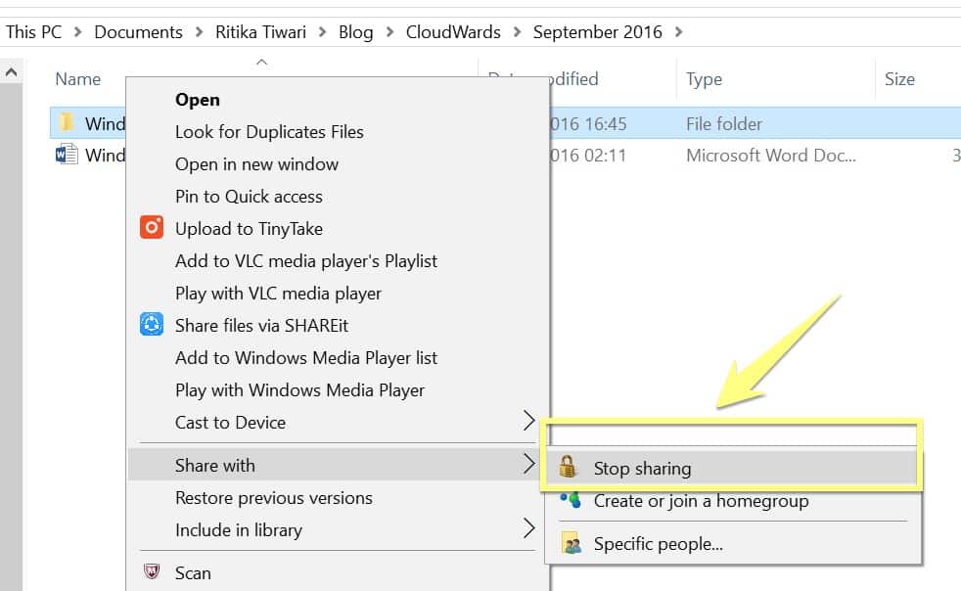961x591 pixels.
Task: Select Upload to TinyTake
Action: (249, 229)
